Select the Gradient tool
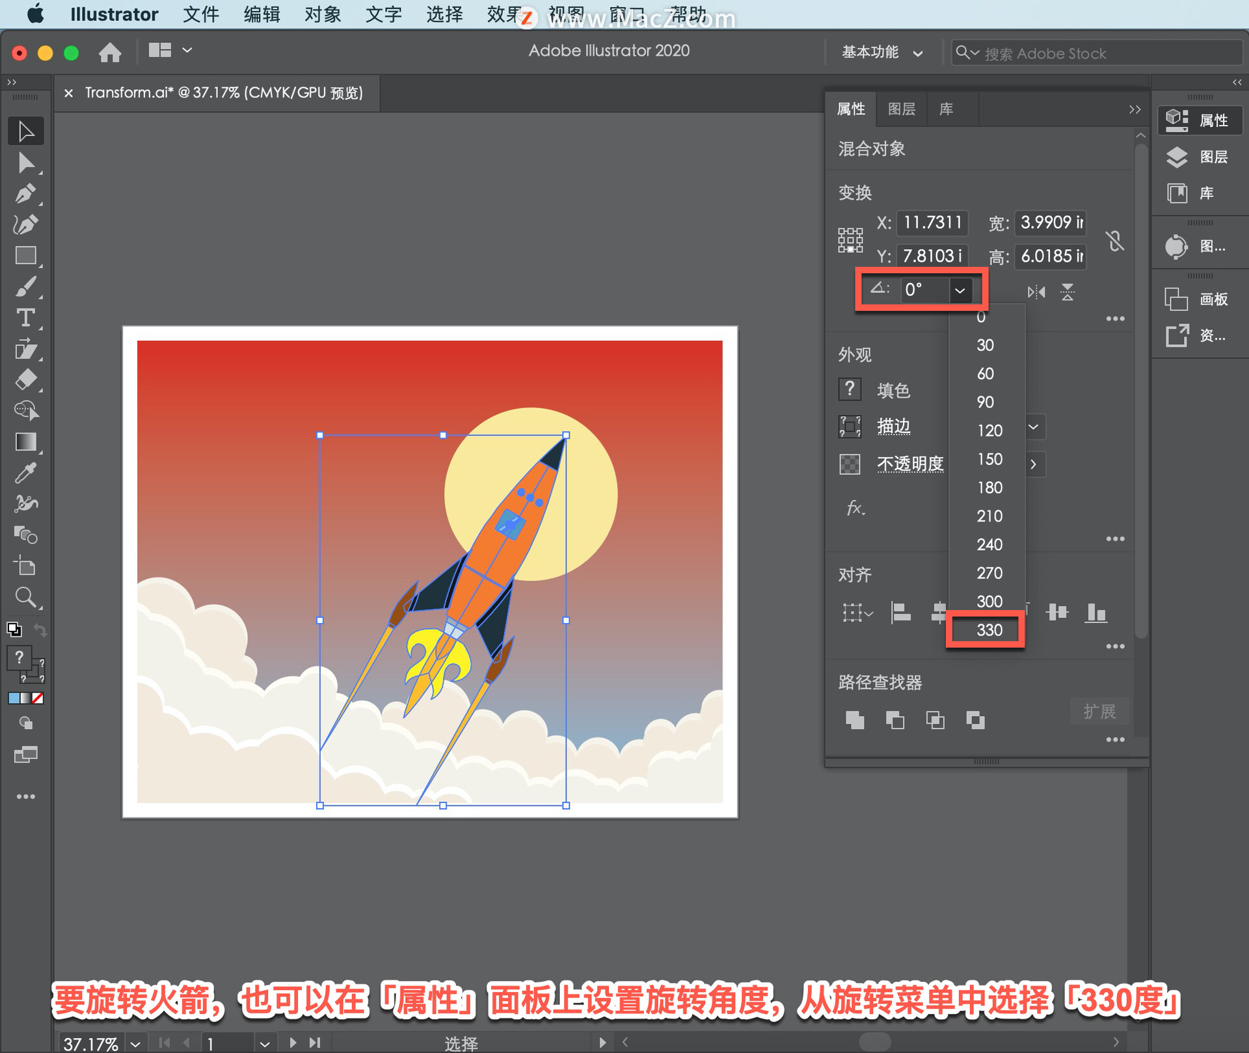This screenshot has width=1249, height=1053. [x=25, y=442]
